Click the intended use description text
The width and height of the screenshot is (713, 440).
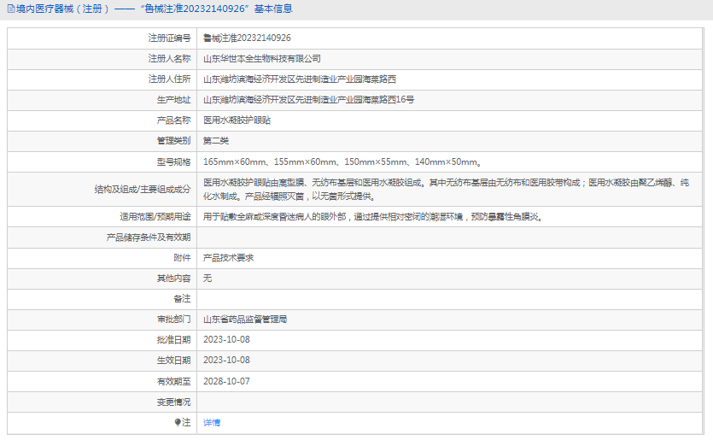click(372, 217)
